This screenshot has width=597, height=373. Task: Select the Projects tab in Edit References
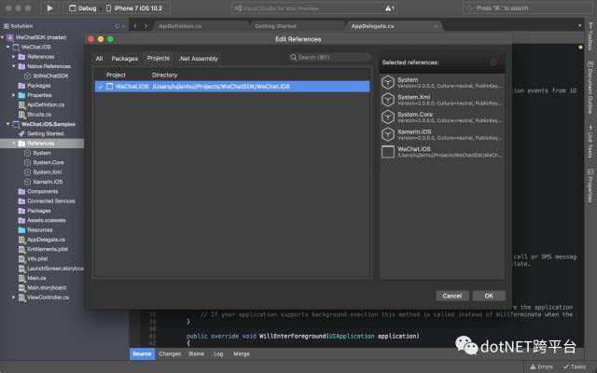coord(158,58)
